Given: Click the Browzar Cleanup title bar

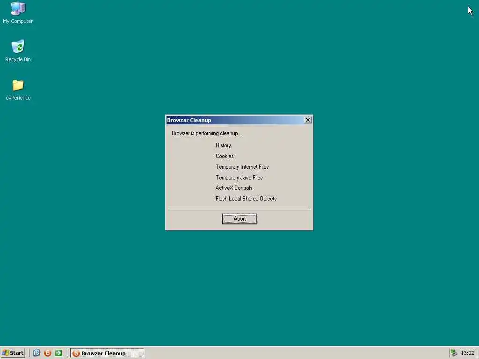Looking at the screenshot, I should (235, 120).
